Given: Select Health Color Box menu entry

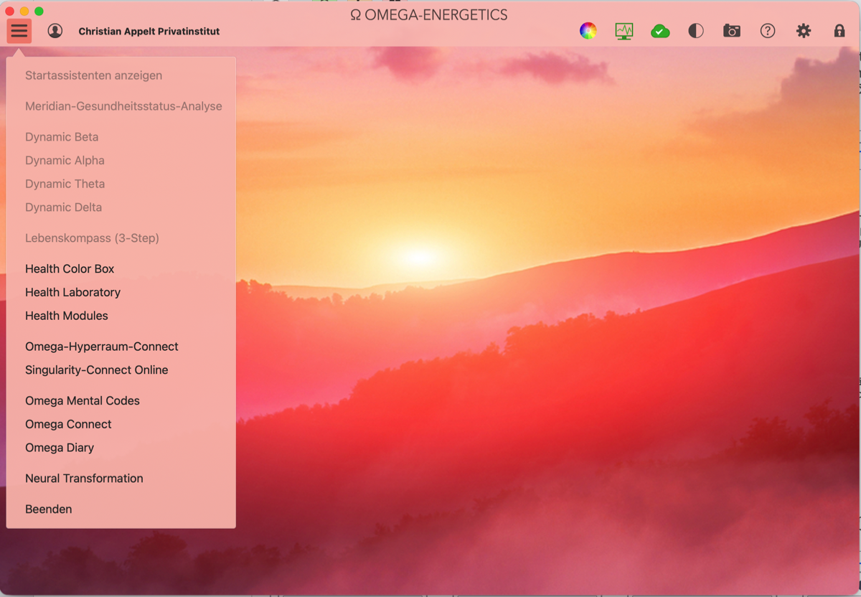Looking at the screenshot, I should pyautogui.click(x=70, y=269).
